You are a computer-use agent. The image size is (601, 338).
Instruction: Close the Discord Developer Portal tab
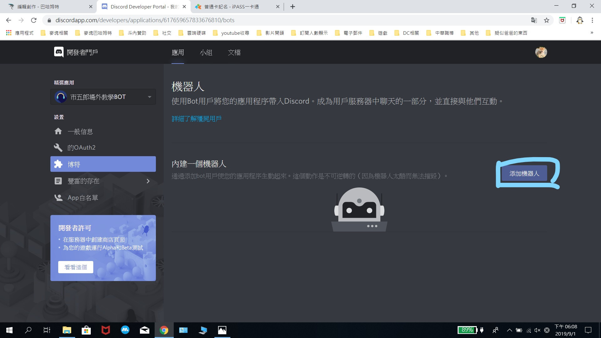point(184,7)
